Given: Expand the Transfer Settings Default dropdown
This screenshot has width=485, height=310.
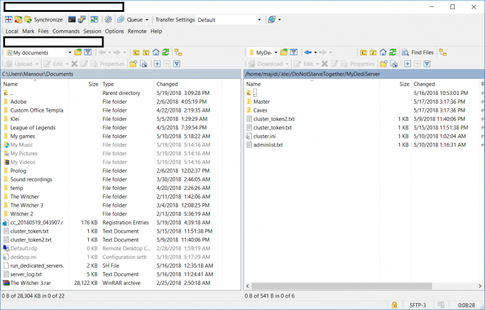Looking at the screenshot, I should pyautogui.click(x=259, y=19).
